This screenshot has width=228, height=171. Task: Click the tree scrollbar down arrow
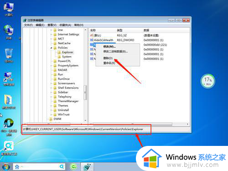85,120
